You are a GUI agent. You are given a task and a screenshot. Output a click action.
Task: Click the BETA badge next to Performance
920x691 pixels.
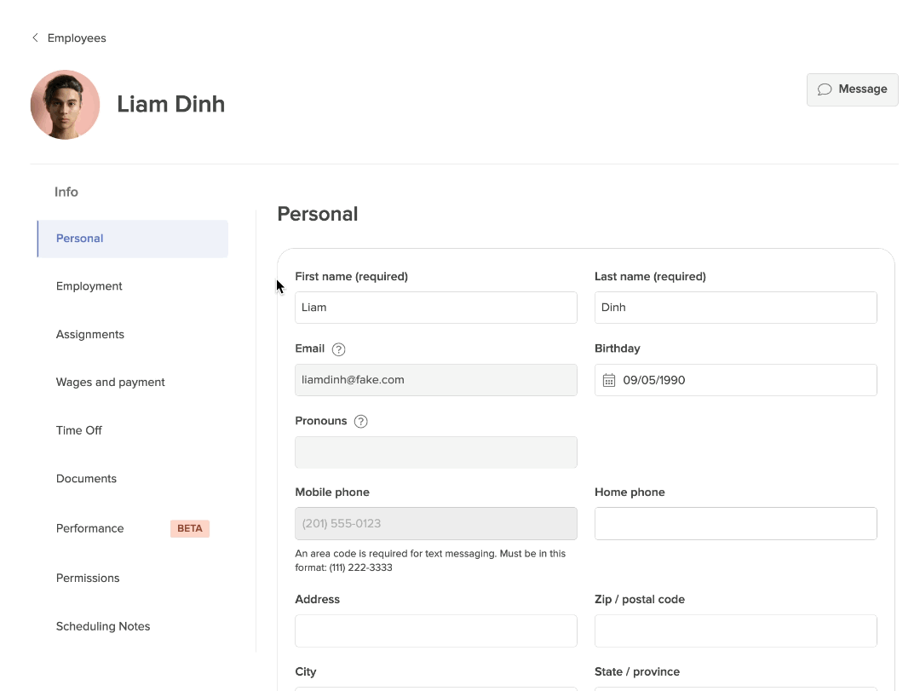click(189, 528)
